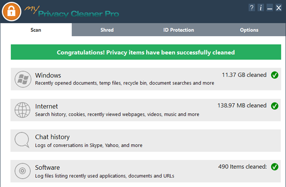This screenshot has width=286, height=187.
Task: Click the green checkmark in Windows row
Action: [275, 75]
